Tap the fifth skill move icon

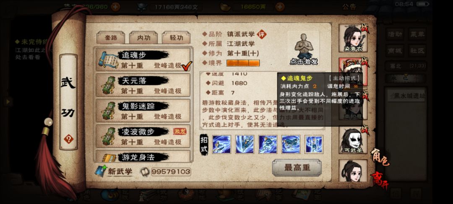[x=314, y=145]
